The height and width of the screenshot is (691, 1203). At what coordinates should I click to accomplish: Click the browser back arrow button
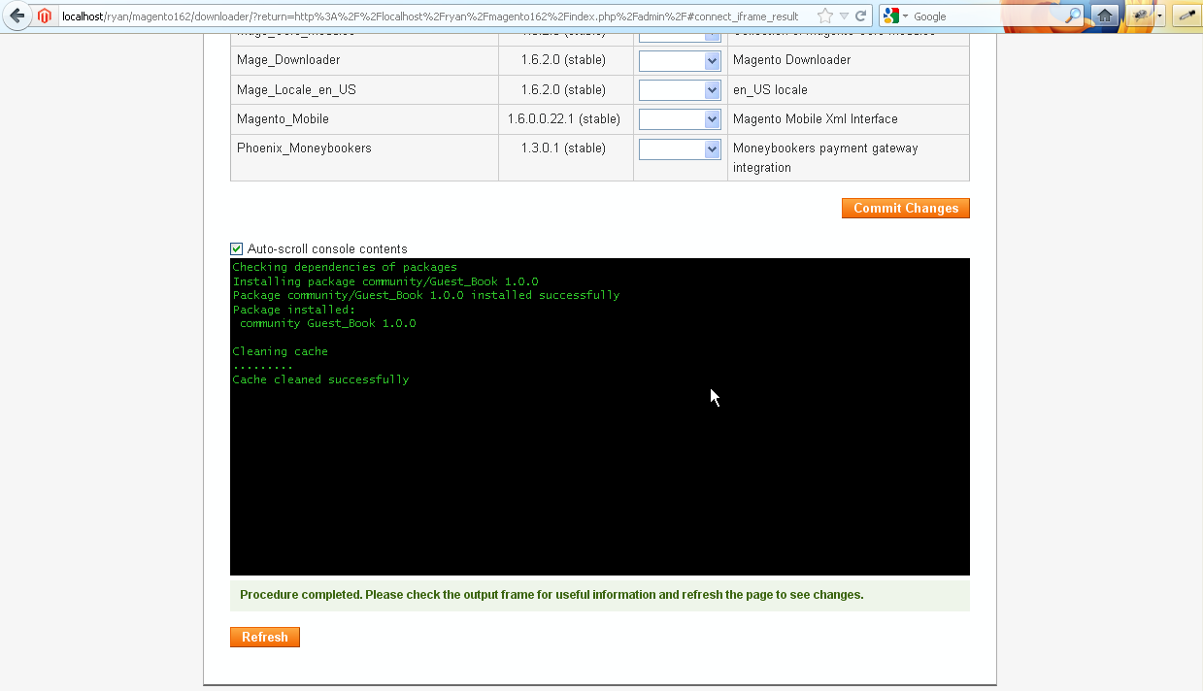click(x=17, y=16)
